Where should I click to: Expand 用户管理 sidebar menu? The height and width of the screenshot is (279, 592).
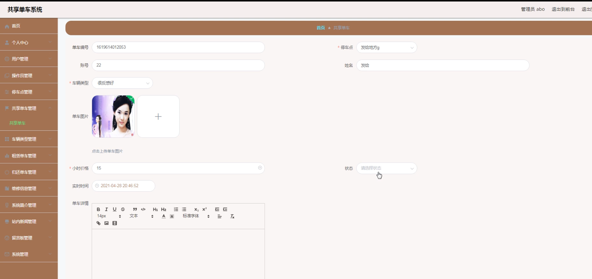click(x=29, y=59)
